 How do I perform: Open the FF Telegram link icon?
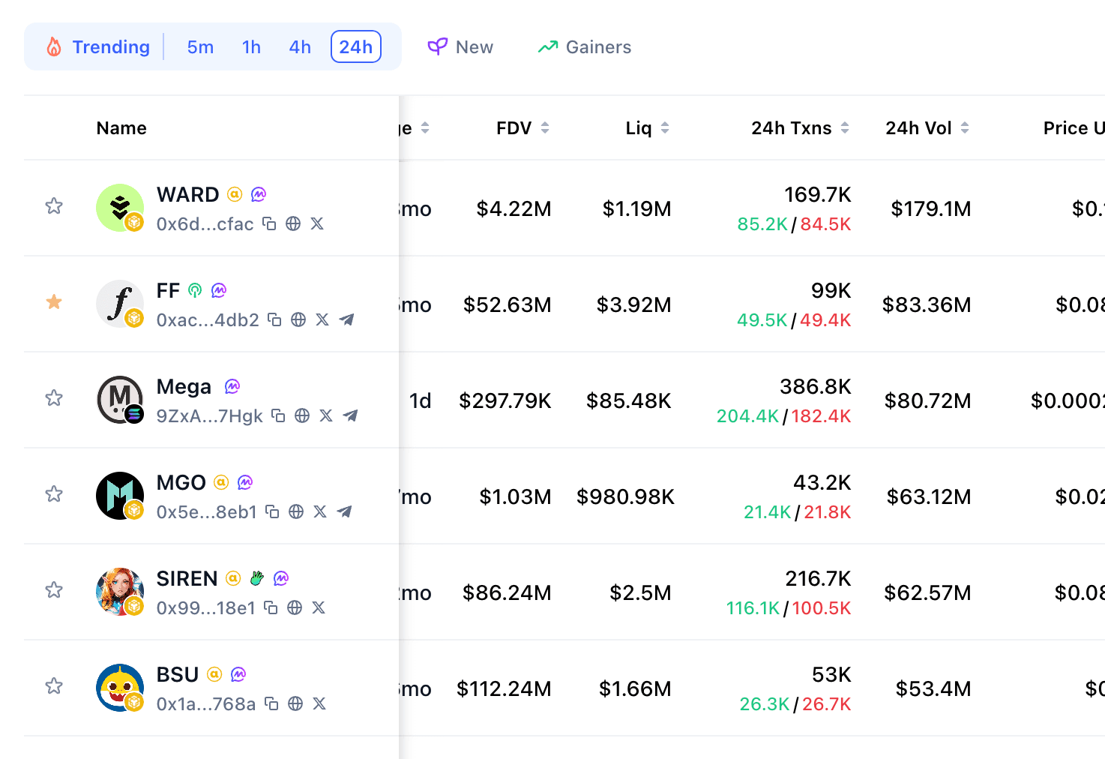(x=346, y=320)
